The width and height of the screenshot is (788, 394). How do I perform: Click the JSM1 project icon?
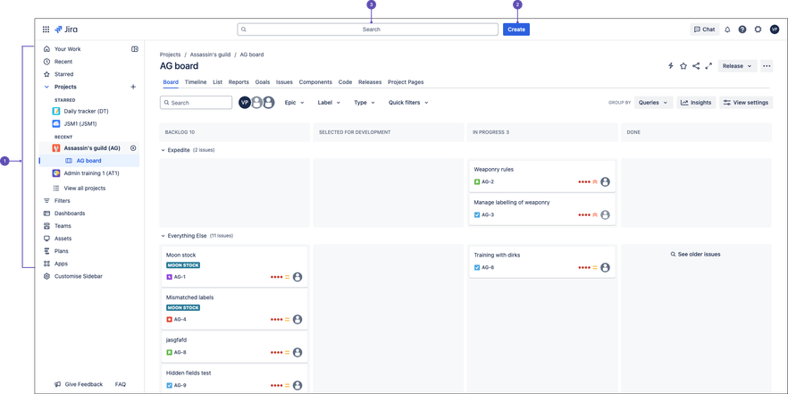coord(56,123)
